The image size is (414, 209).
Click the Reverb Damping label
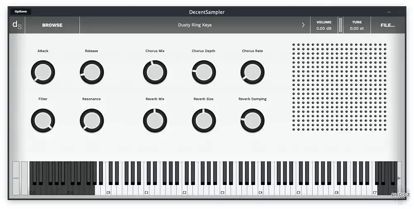[x=253, y=99]
